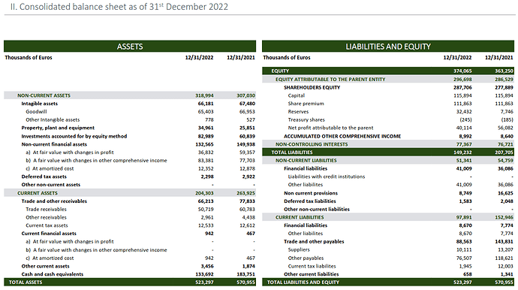Click the EQUITY dark green row label

[280, 71]
